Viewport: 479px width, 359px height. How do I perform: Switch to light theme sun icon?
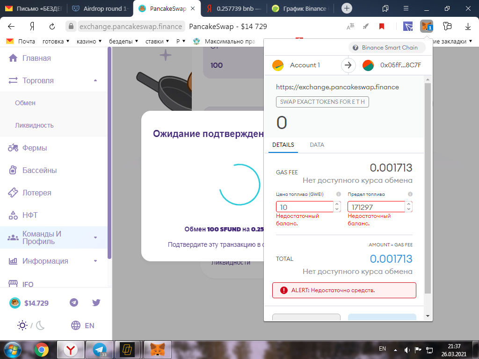(x=22, y=325)
